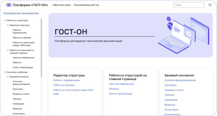This screenshot has height=116, width=217.
Task: Open Строчное форматирование link in Базовый синтаксис card
Action: 180,80
